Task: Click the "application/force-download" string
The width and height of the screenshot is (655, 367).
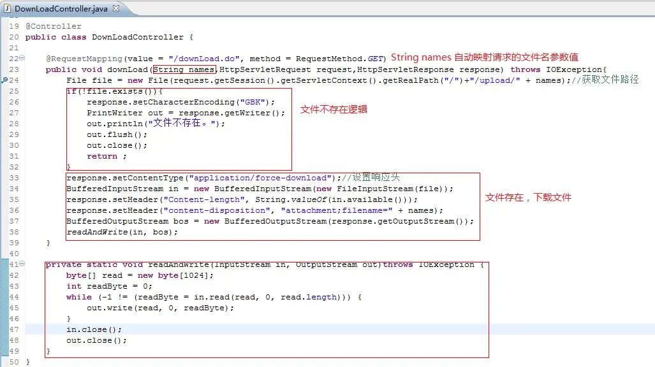Action: [260, 178]
